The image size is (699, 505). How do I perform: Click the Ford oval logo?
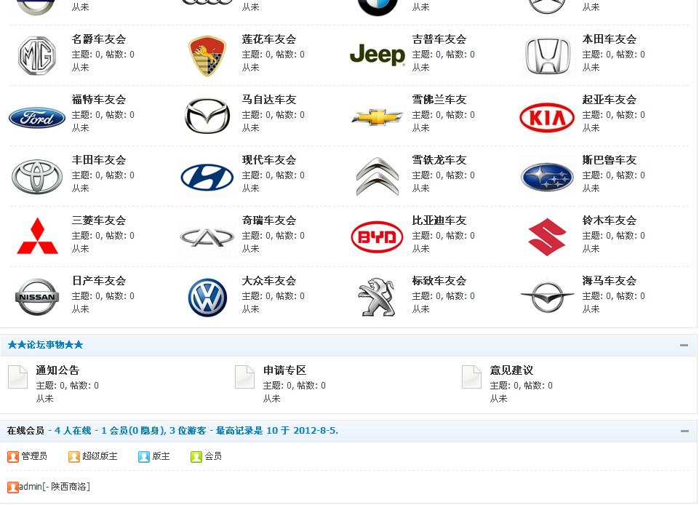click(37, 118)
